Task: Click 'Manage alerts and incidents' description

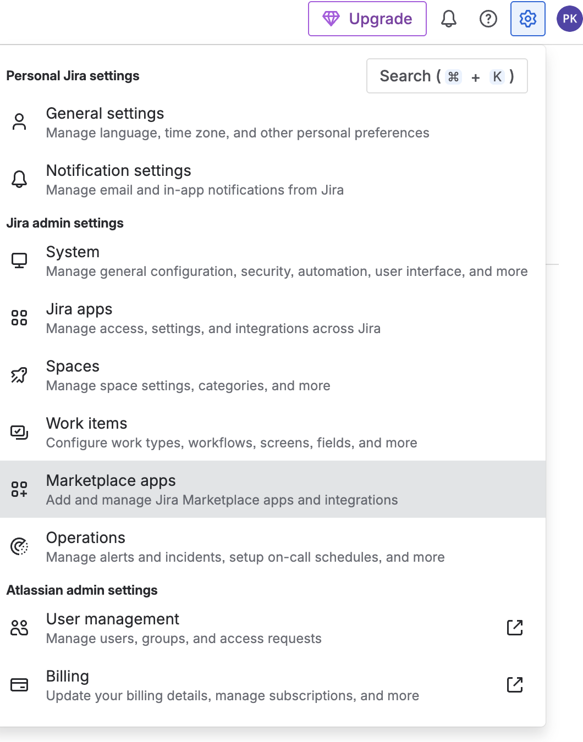Action: [245, 557]
